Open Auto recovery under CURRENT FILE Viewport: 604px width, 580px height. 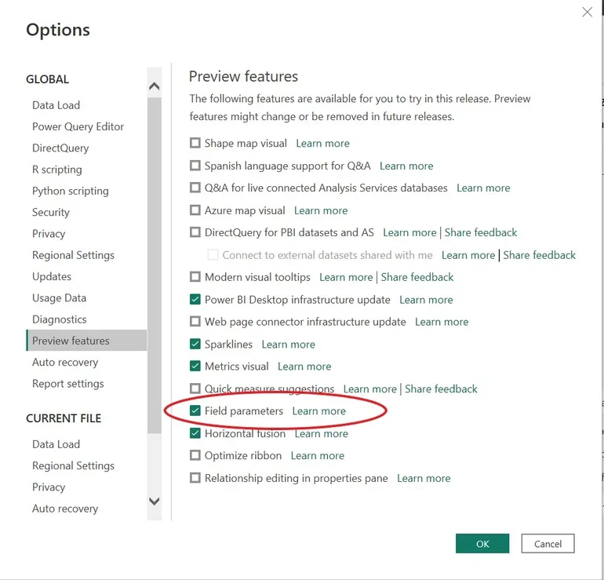pyautogui.click(x=65, y=509)
